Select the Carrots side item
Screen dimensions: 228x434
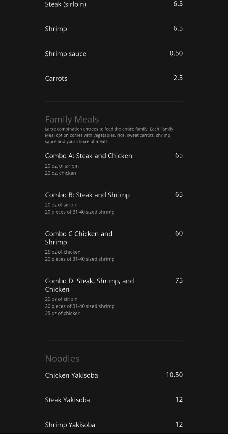coord(56,78)
